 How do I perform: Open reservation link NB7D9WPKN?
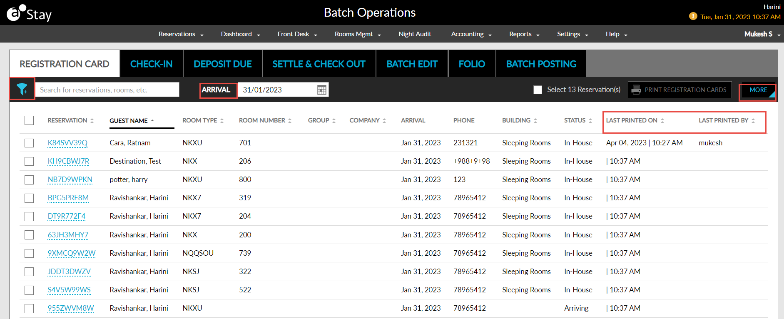(70, 179)
